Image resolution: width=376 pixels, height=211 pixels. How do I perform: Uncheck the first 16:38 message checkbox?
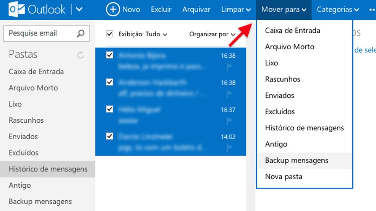pyautogui.click(x=110, y=55)
